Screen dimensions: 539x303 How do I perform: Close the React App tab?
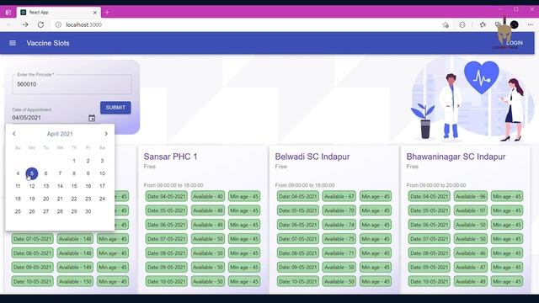(95, 13)
